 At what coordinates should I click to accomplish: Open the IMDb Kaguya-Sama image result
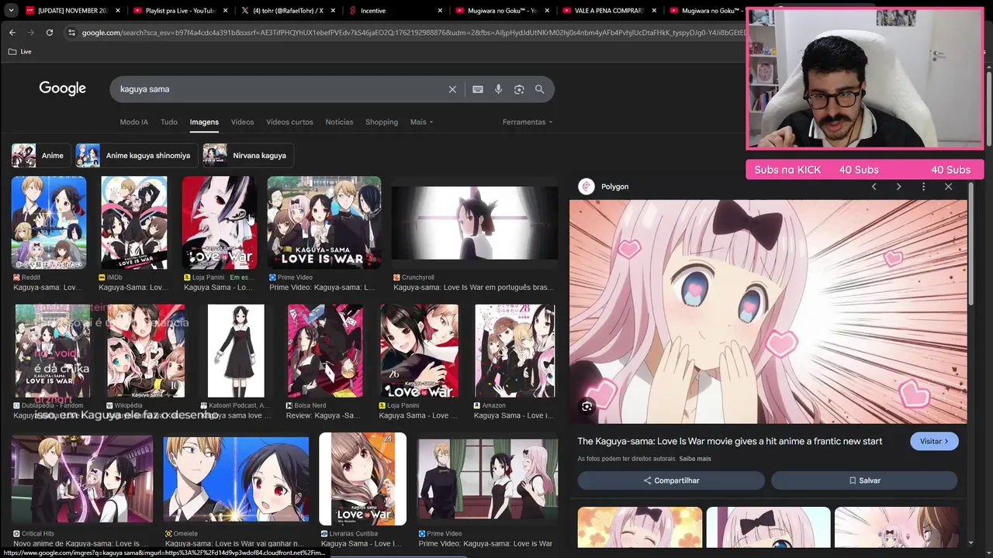[133, 222]
